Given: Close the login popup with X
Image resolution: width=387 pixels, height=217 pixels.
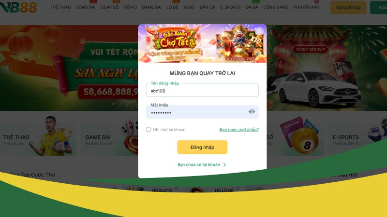Looking at the screenshot, I should pos(259,31).
